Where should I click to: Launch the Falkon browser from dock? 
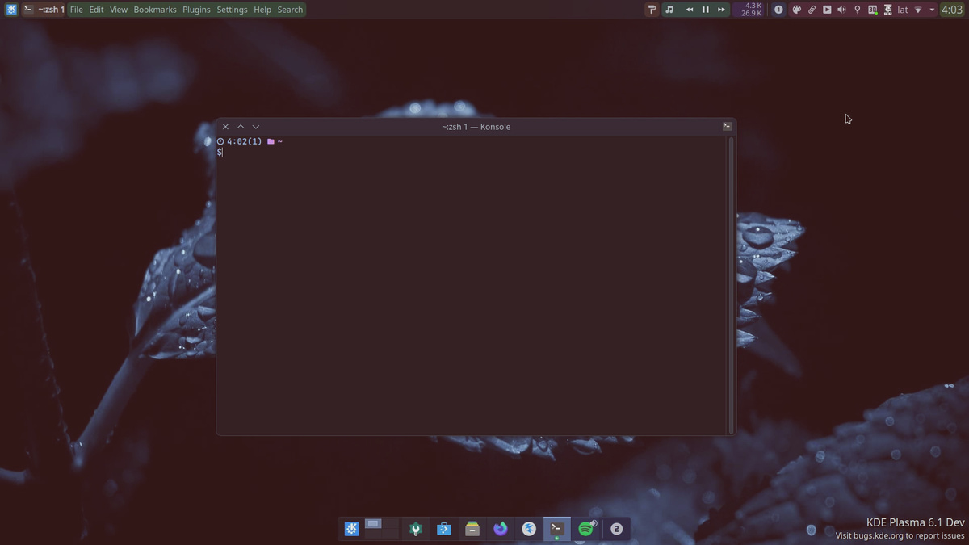point(529,529)
